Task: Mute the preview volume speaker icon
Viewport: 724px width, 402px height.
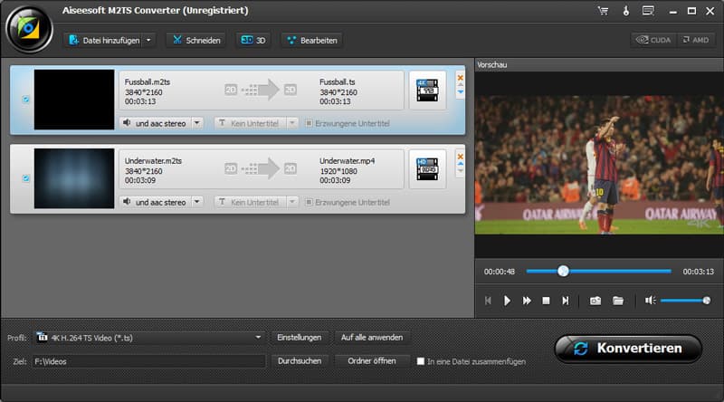Action: (649, 300)
